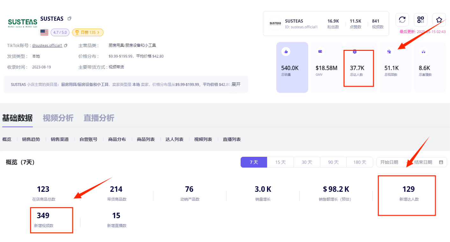The image size is (450, 242).
Task: Favorite the shop with the star icon
Action: pyautogui.click(x=439, y=20)
